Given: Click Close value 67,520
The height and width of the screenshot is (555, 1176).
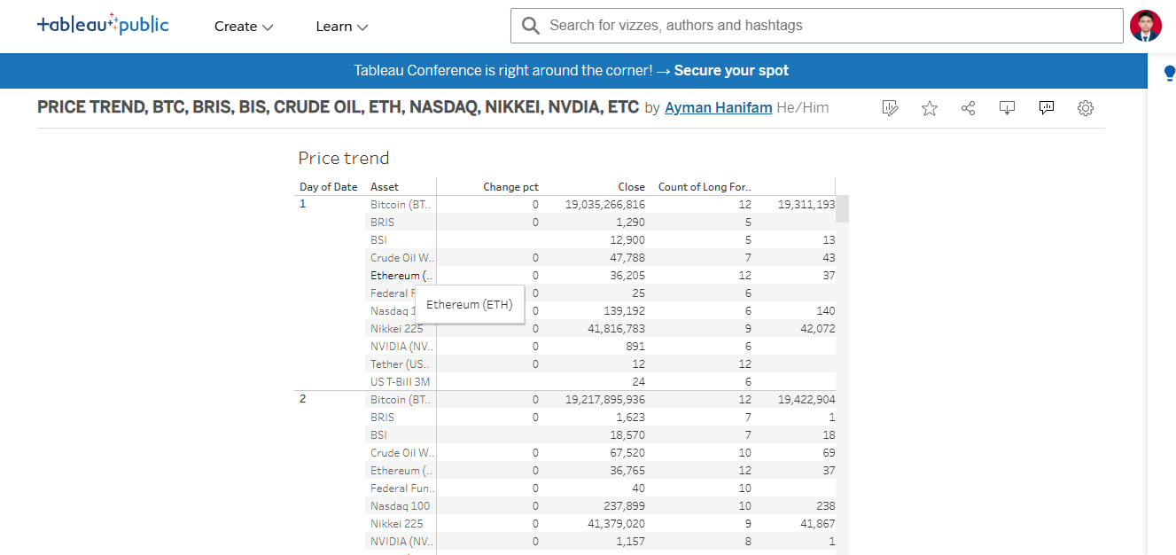Looking at the screenshot, I should tap(628, 453).
